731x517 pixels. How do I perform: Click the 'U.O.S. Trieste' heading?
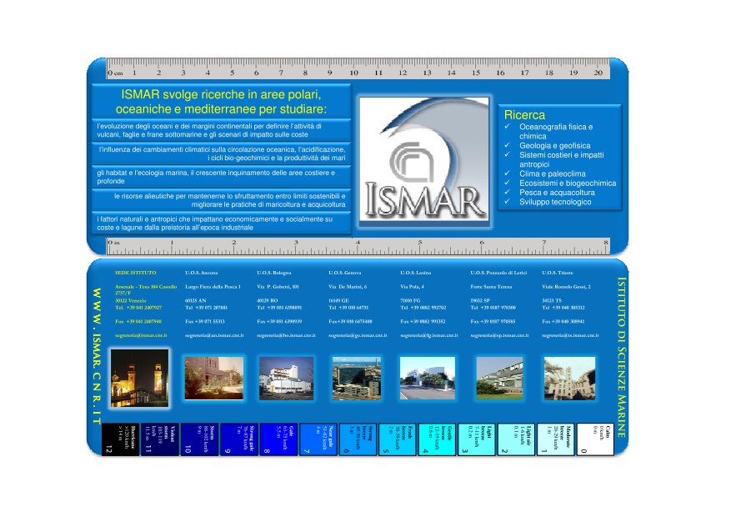pyautogui.click(x=558, y=273)
